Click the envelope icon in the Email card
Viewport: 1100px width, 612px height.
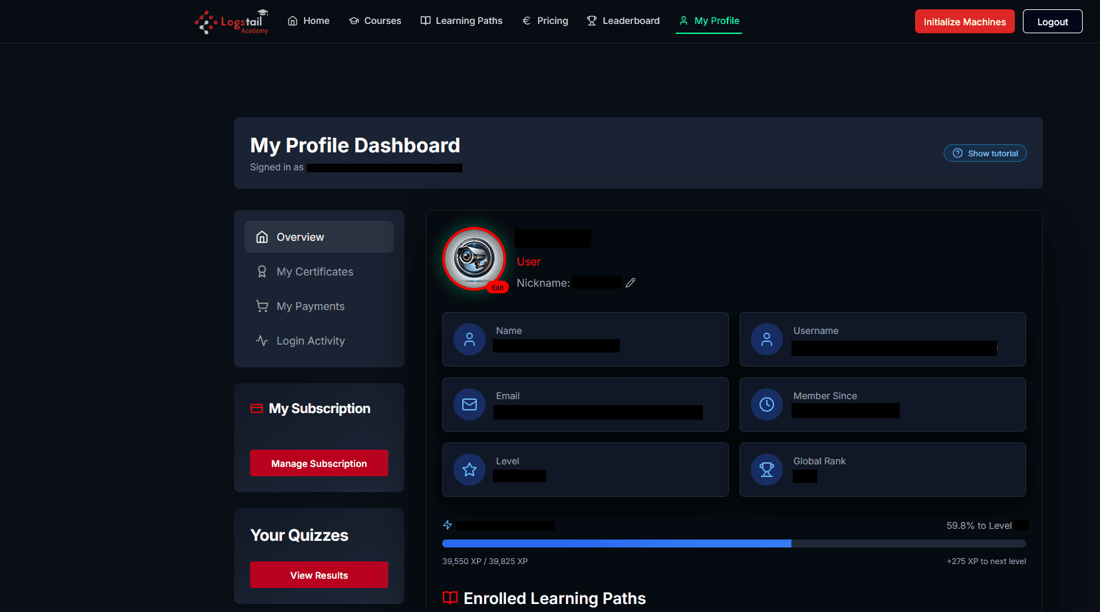click(x=470, y=404)
